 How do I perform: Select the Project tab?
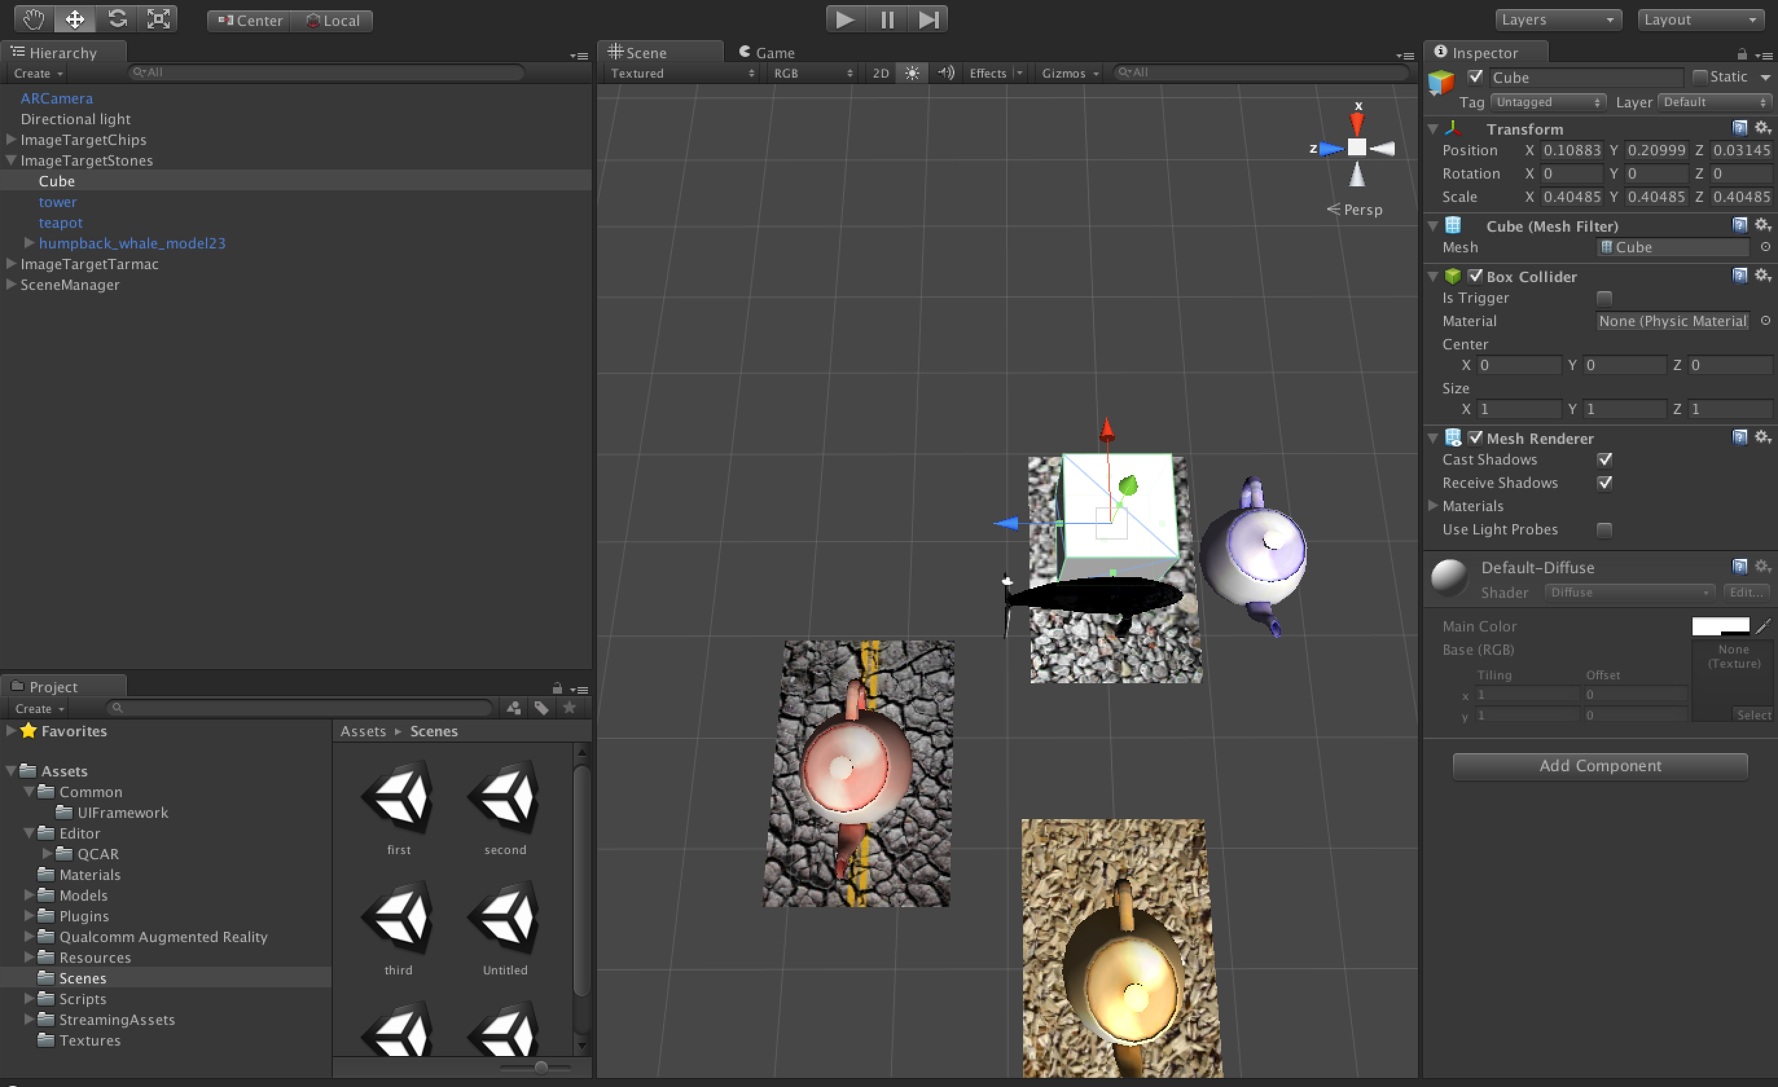[x=63, y=686]
